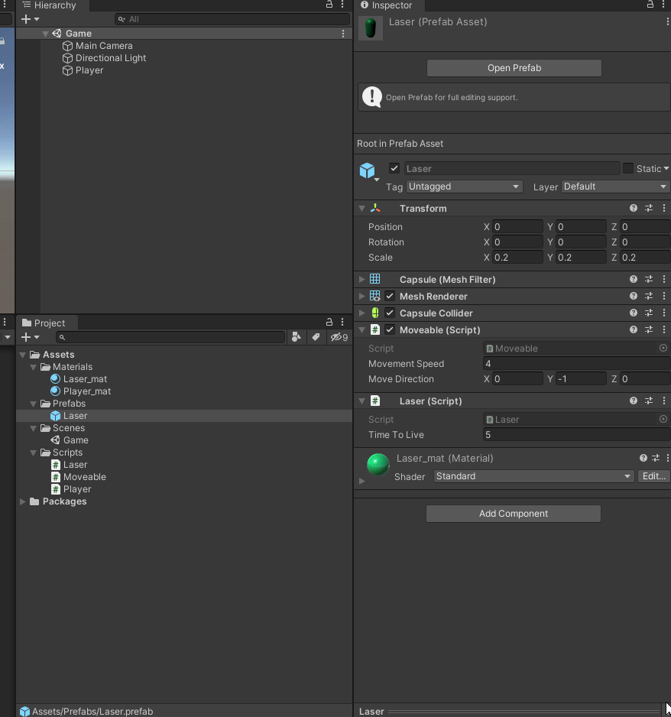Open Laser_mat material help icon

tap(643, 458)
